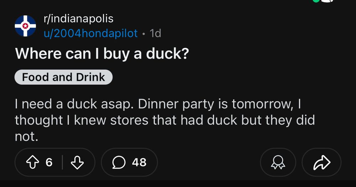Click the divider between vote arrows

point(62,162)
